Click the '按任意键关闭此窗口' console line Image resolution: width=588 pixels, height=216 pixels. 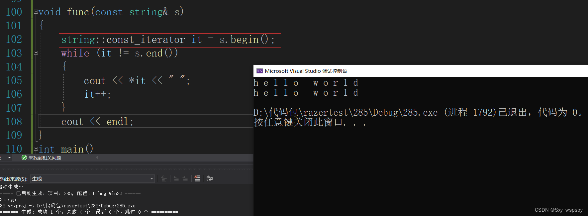tap(310, 123)
